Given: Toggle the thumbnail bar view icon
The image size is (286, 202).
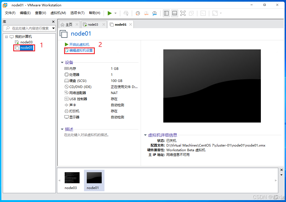Looking at the screenshot, I should [x=175, y=13].
